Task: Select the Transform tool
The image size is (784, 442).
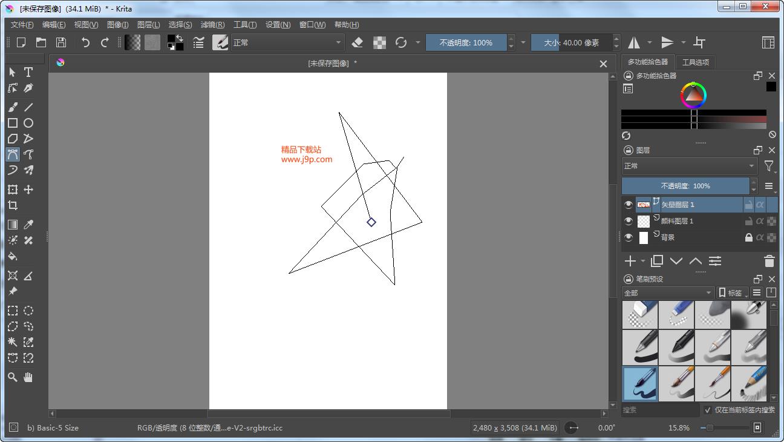Action: 13,190
